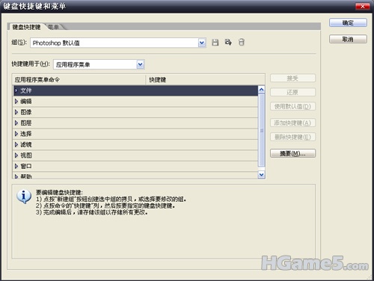Click the information bubble icon

click(24, 197)
